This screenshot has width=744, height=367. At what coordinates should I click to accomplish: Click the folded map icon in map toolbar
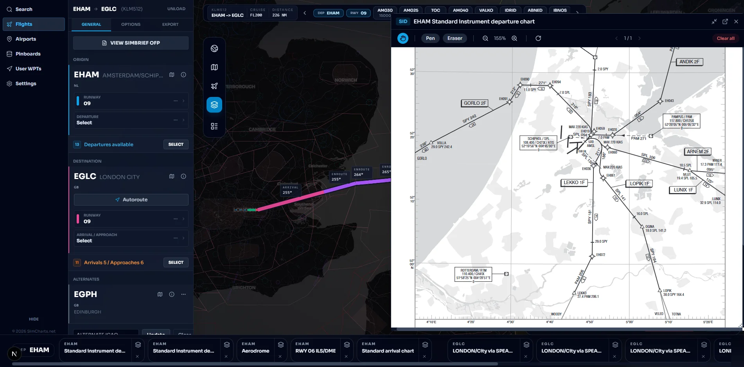214,67
